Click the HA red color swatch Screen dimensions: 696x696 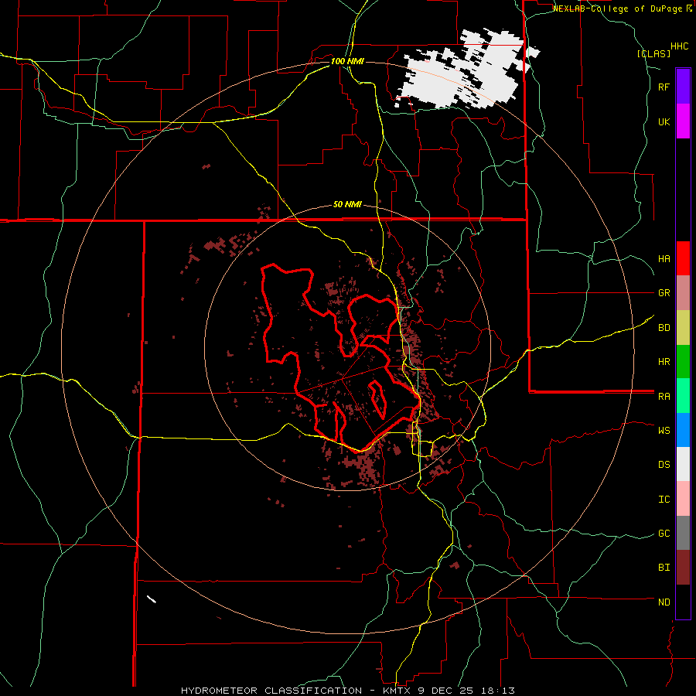pos(683,258)
